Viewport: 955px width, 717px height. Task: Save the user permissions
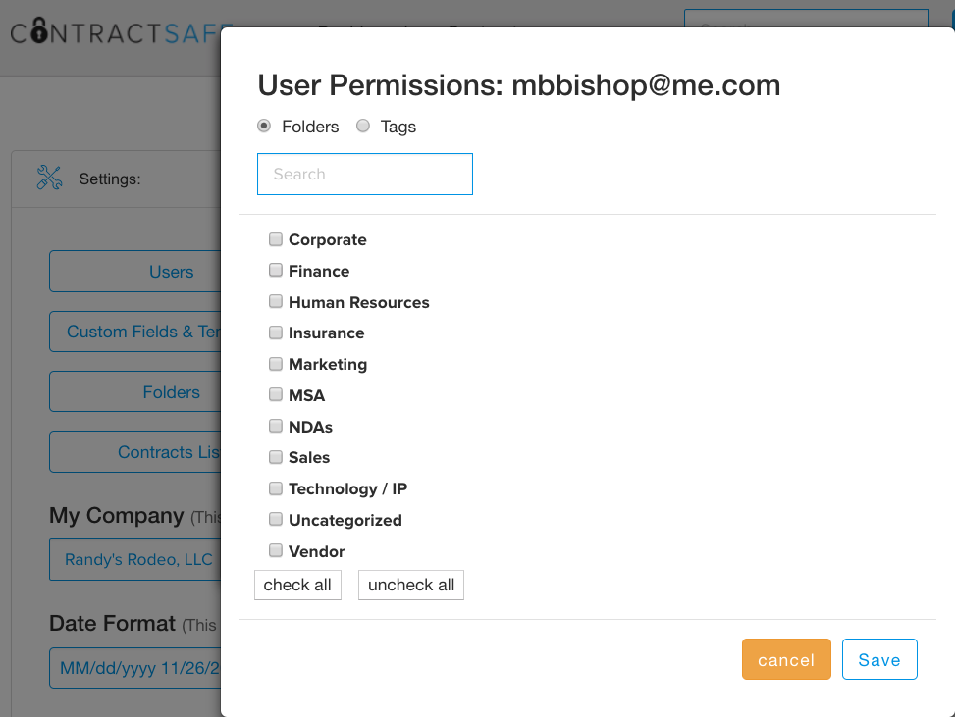878,659
